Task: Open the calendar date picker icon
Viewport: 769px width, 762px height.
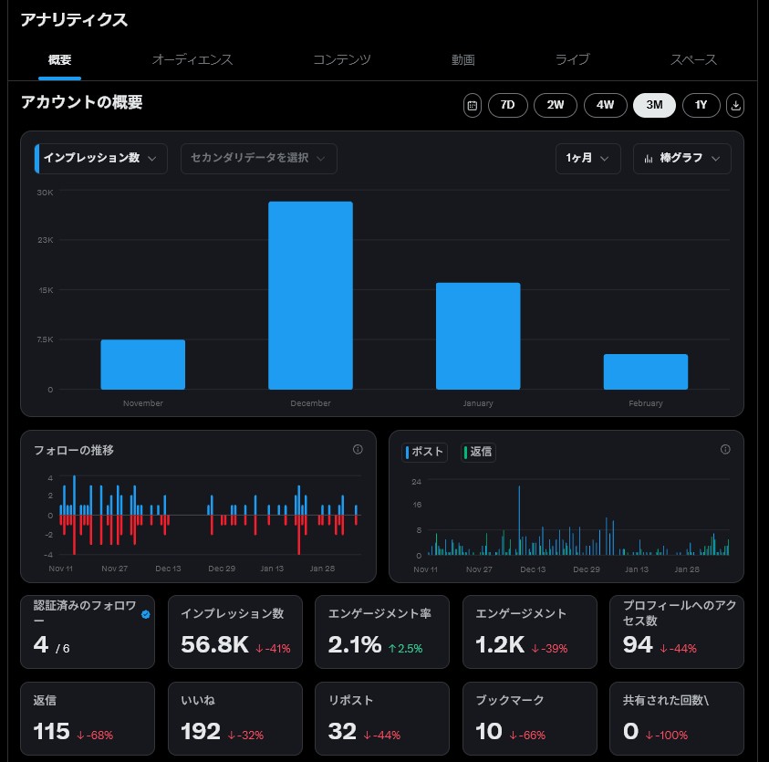Action: 472,105
